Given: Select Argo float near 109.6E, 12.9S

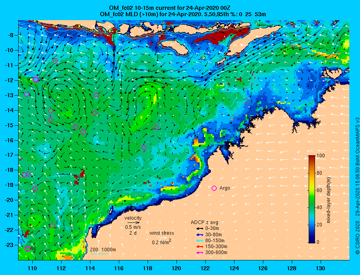Looking at the screenshot, I should 26,94.
